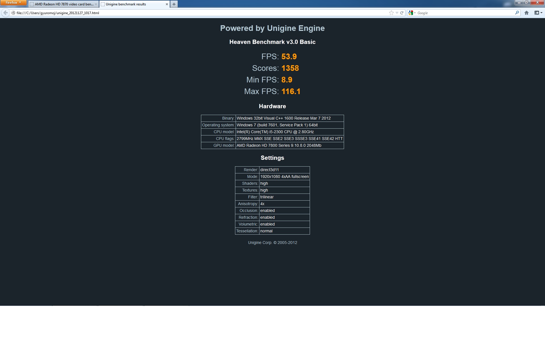Image resolution: width=545 pixels, height=340 pixels.
Task: Open the home page via house icon
Action: (527, 13)
